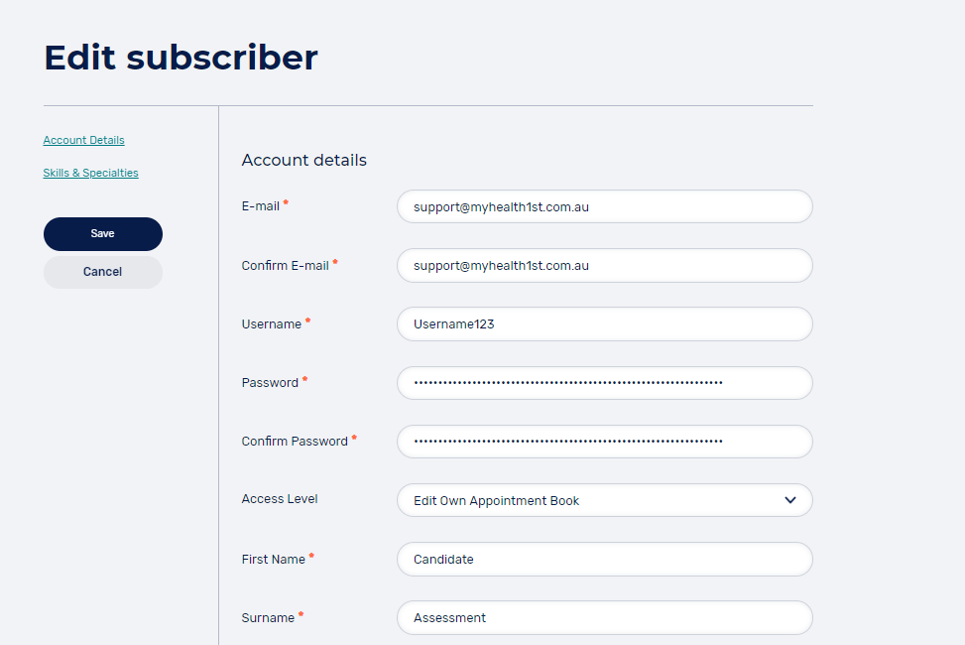Select the Surname field showing Assessment
Viewport: 965px width, 645px height.
(605, 617)
